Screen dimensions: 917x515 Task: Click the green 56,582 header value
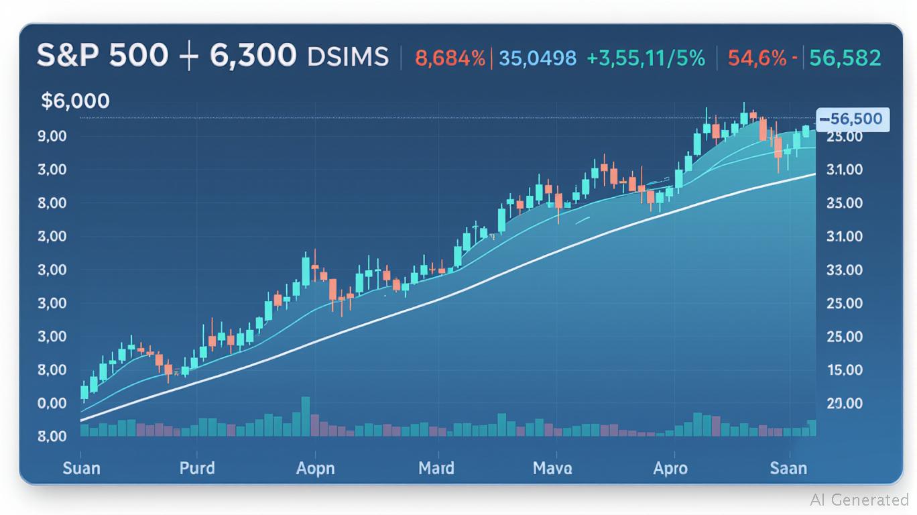[845, 58]
